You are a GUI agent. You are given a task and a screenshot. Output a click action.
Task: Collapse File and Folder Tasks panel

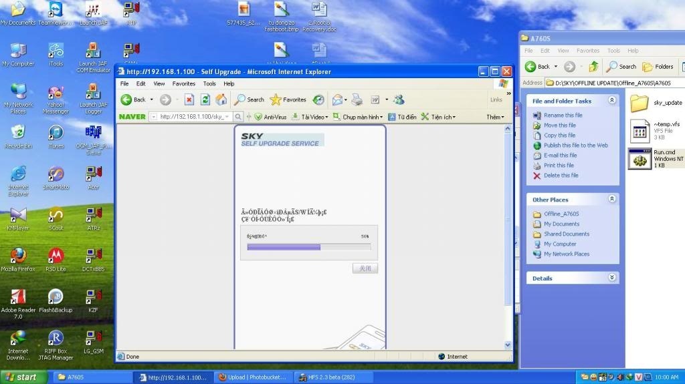[x=612, y=100]
